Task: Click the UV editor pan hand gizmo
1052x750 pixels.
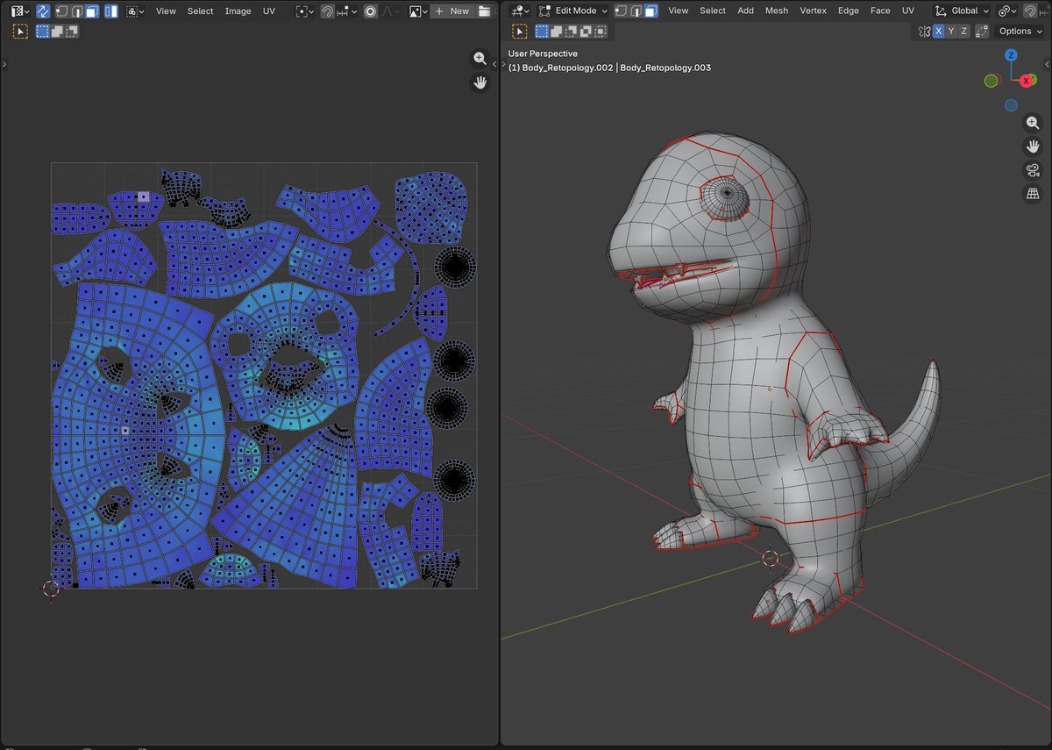Action: click(480, 82)
